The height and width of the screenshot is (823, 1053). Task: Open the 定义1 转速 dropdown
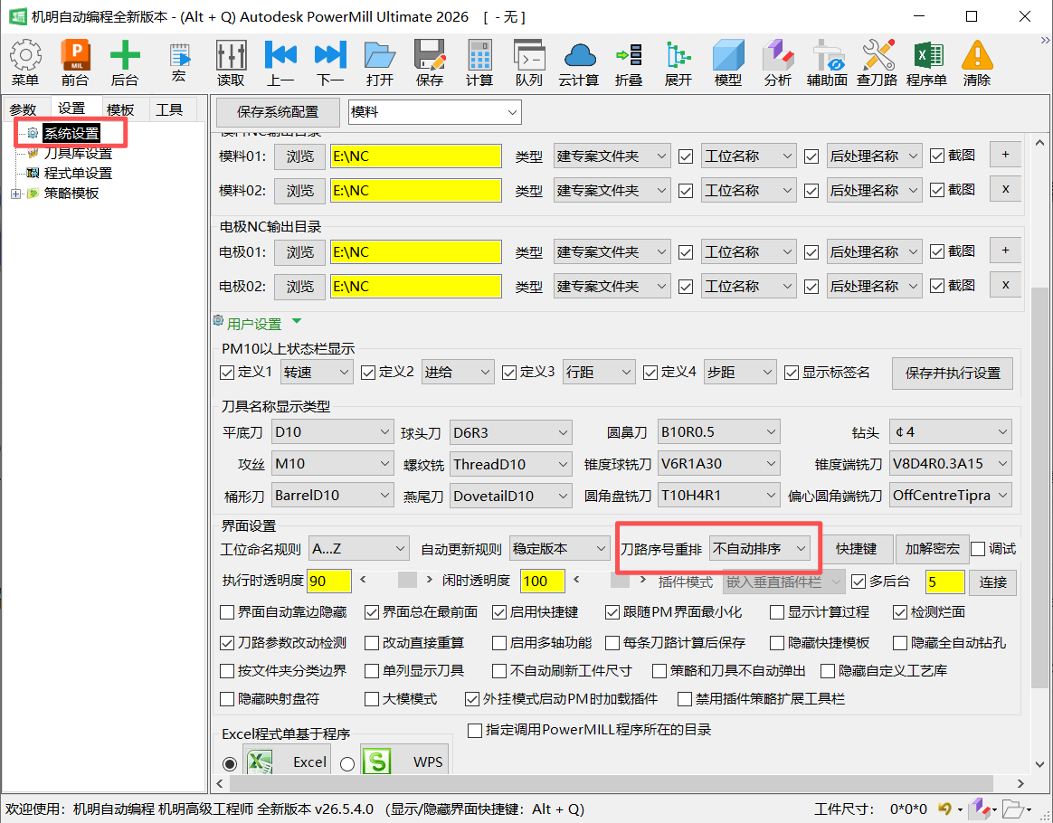317,372
